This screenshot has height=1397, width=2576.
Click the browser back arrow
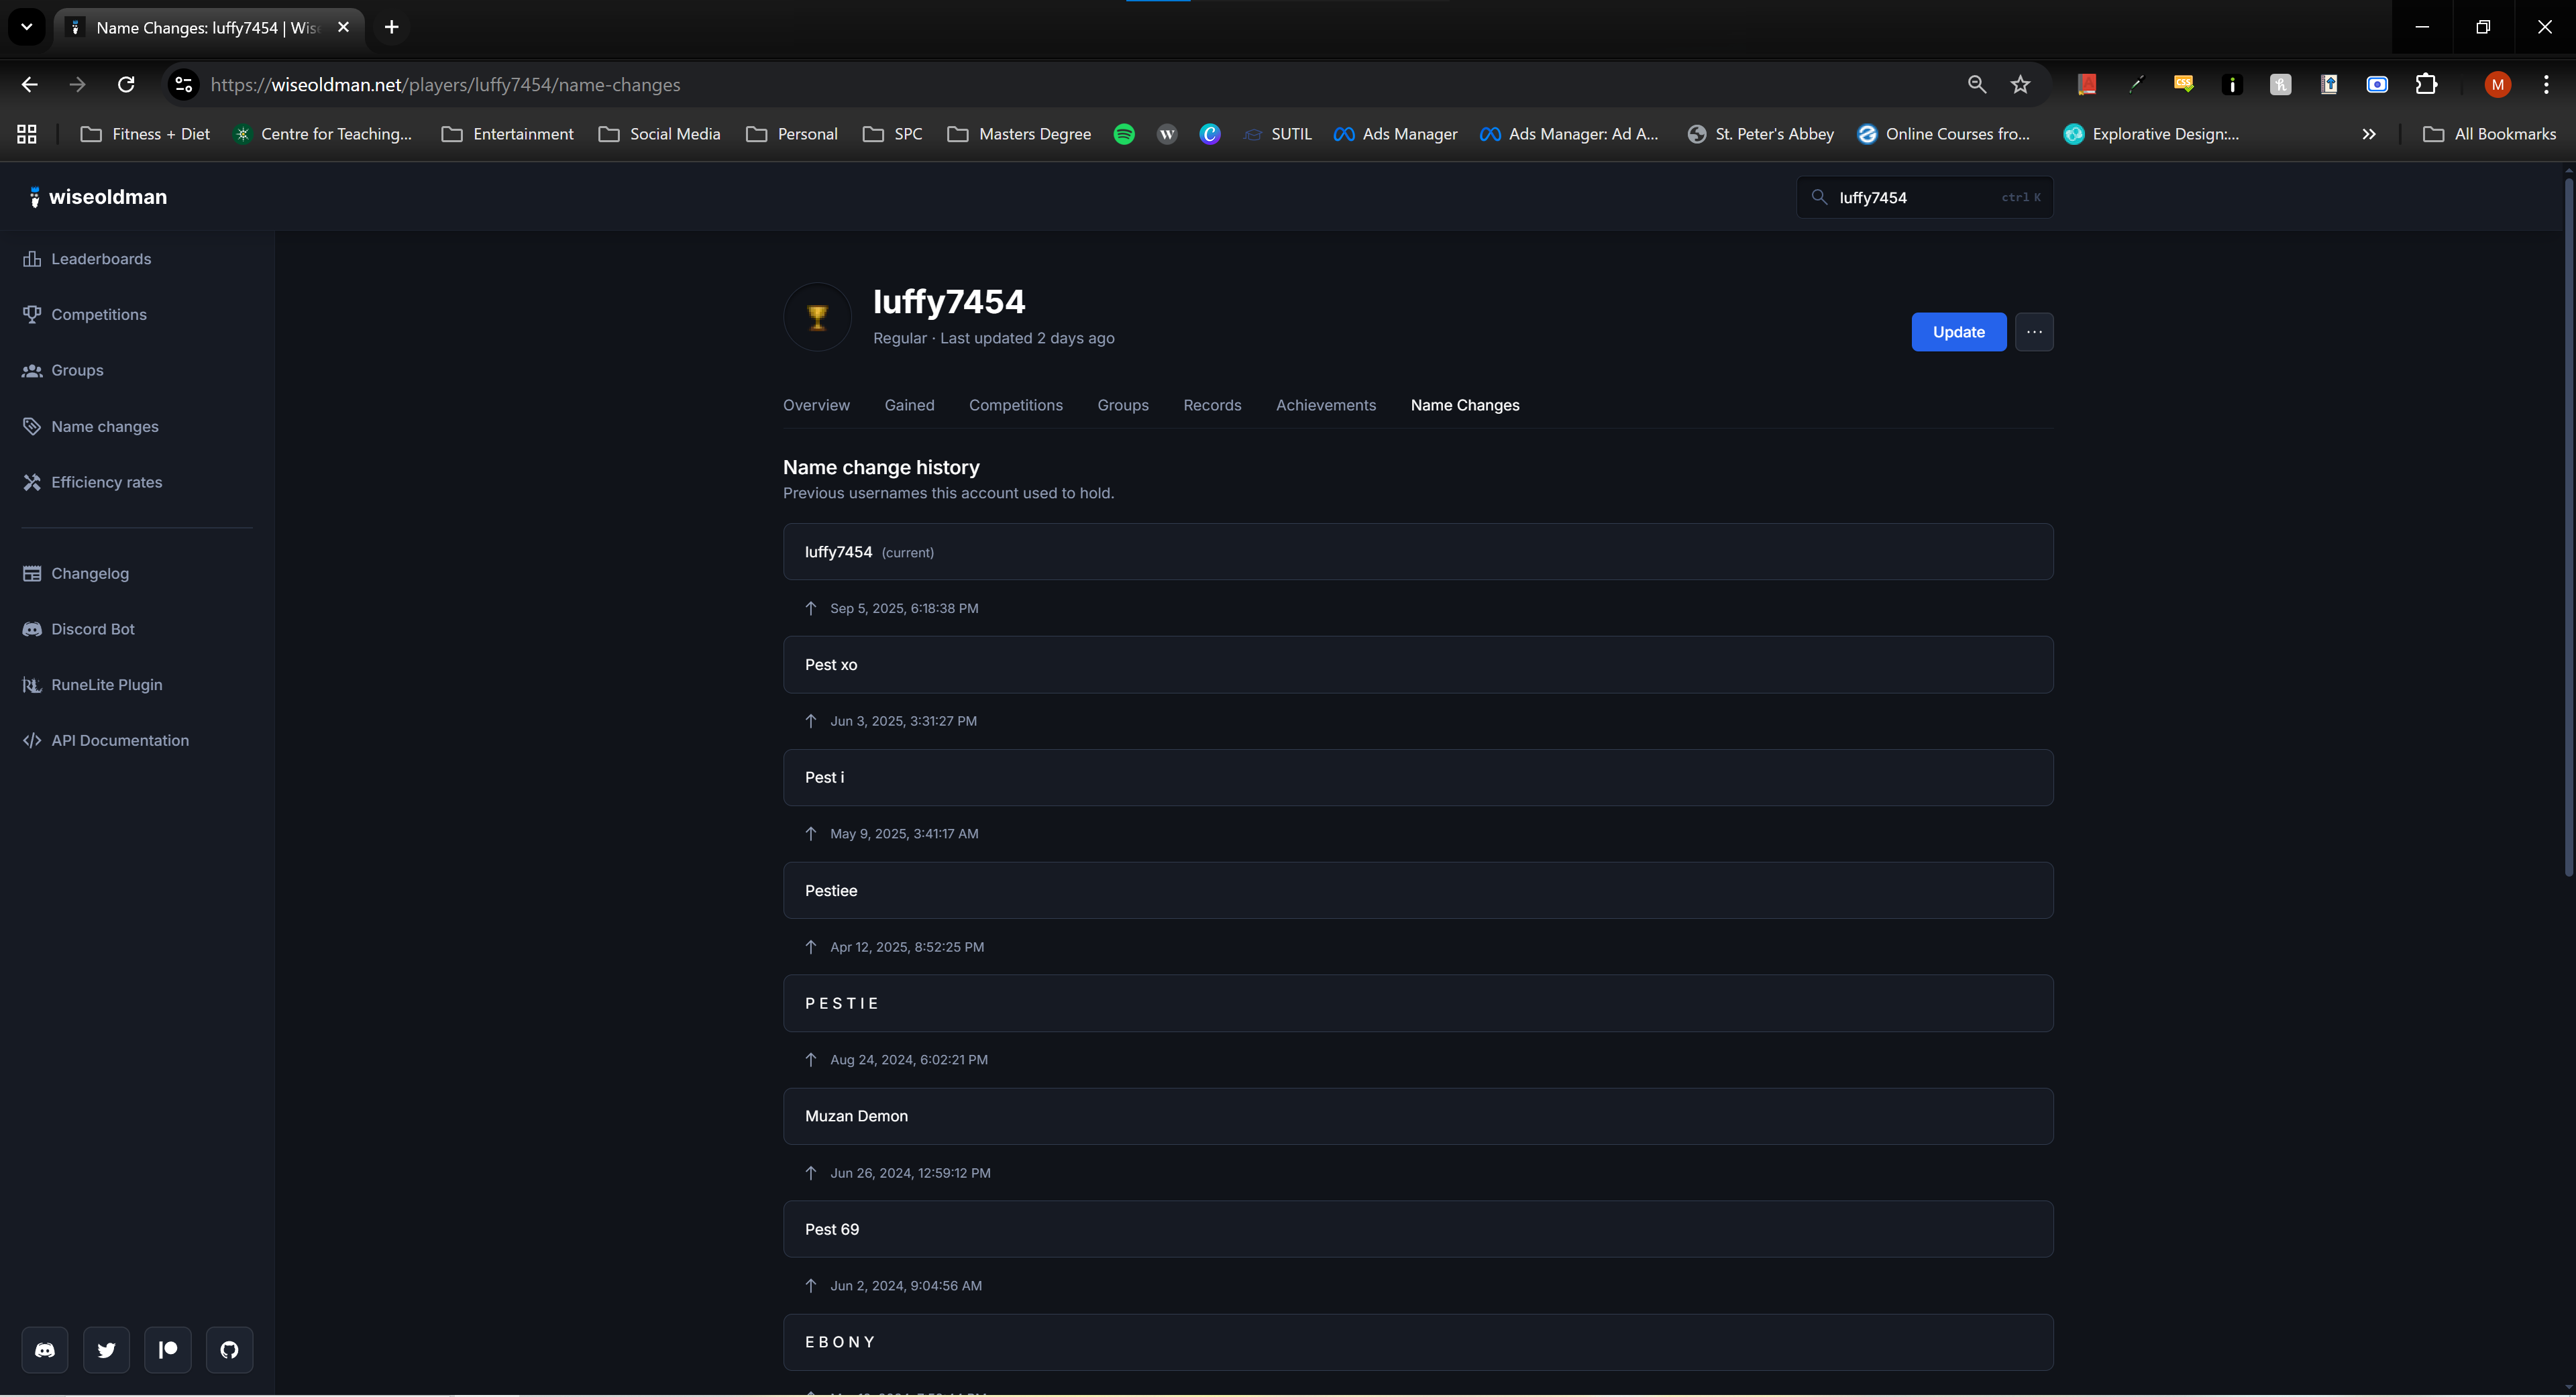point(29,85)
